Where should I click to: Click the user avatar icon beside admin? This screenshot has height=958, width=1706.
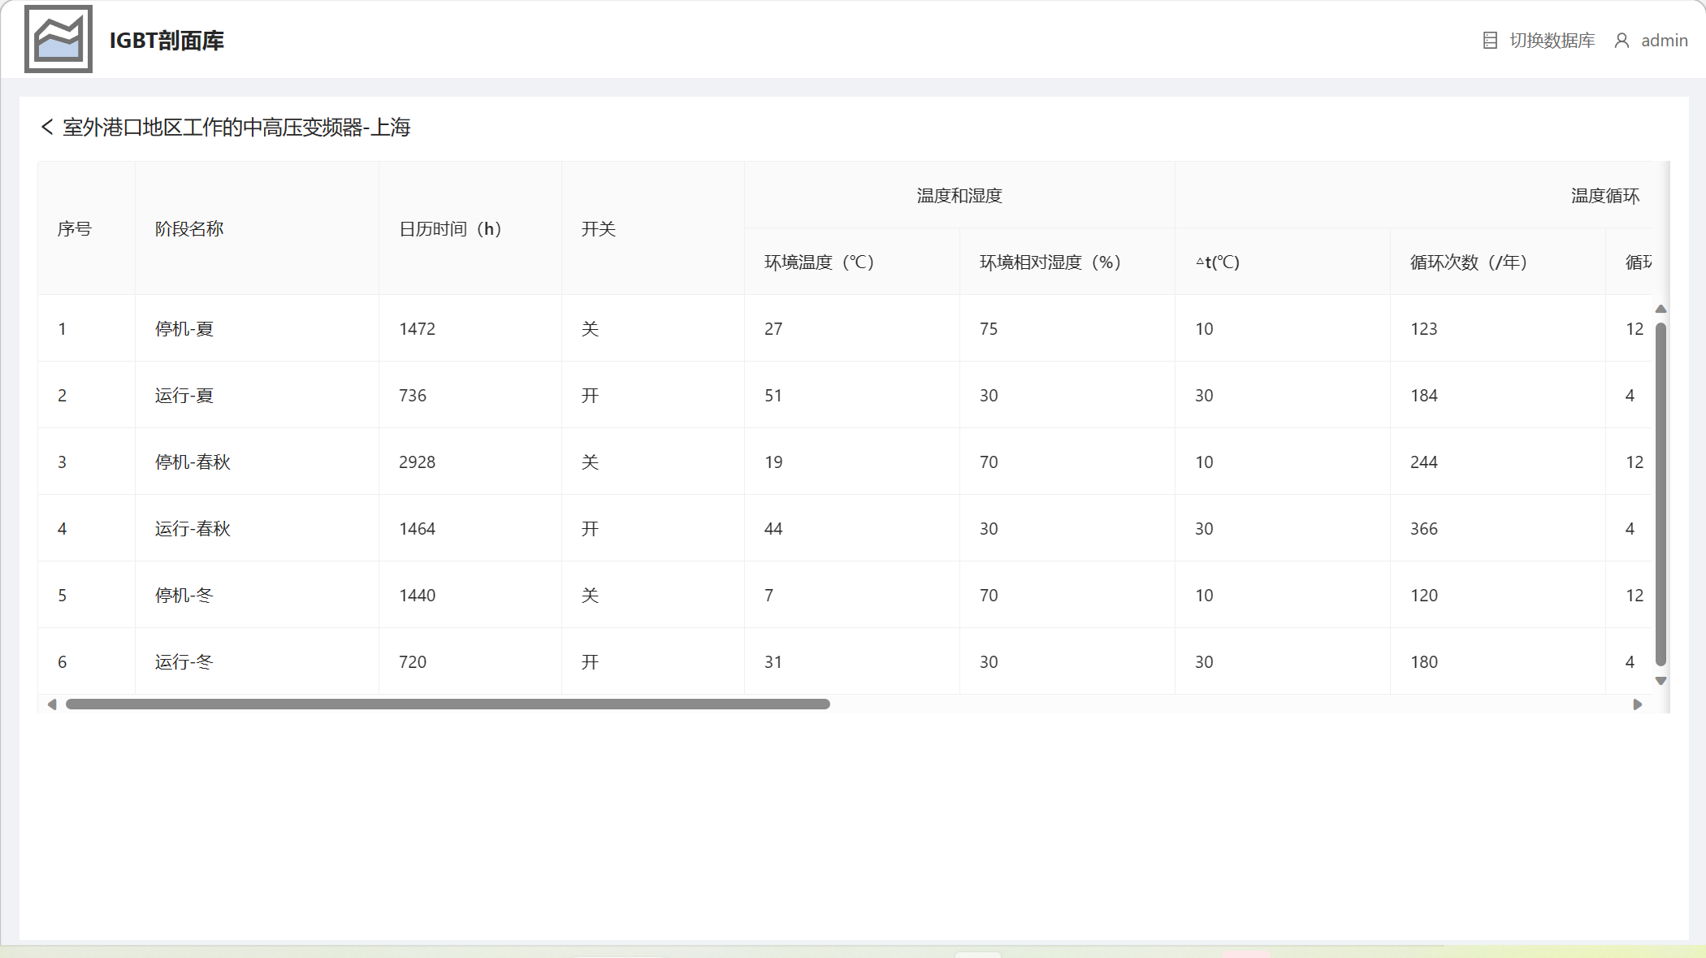point(1622,41)
